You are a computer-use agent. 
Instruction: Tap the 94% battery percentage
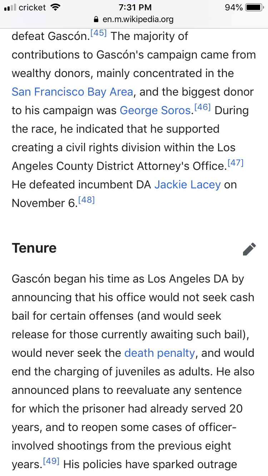[x=234, y=7]
